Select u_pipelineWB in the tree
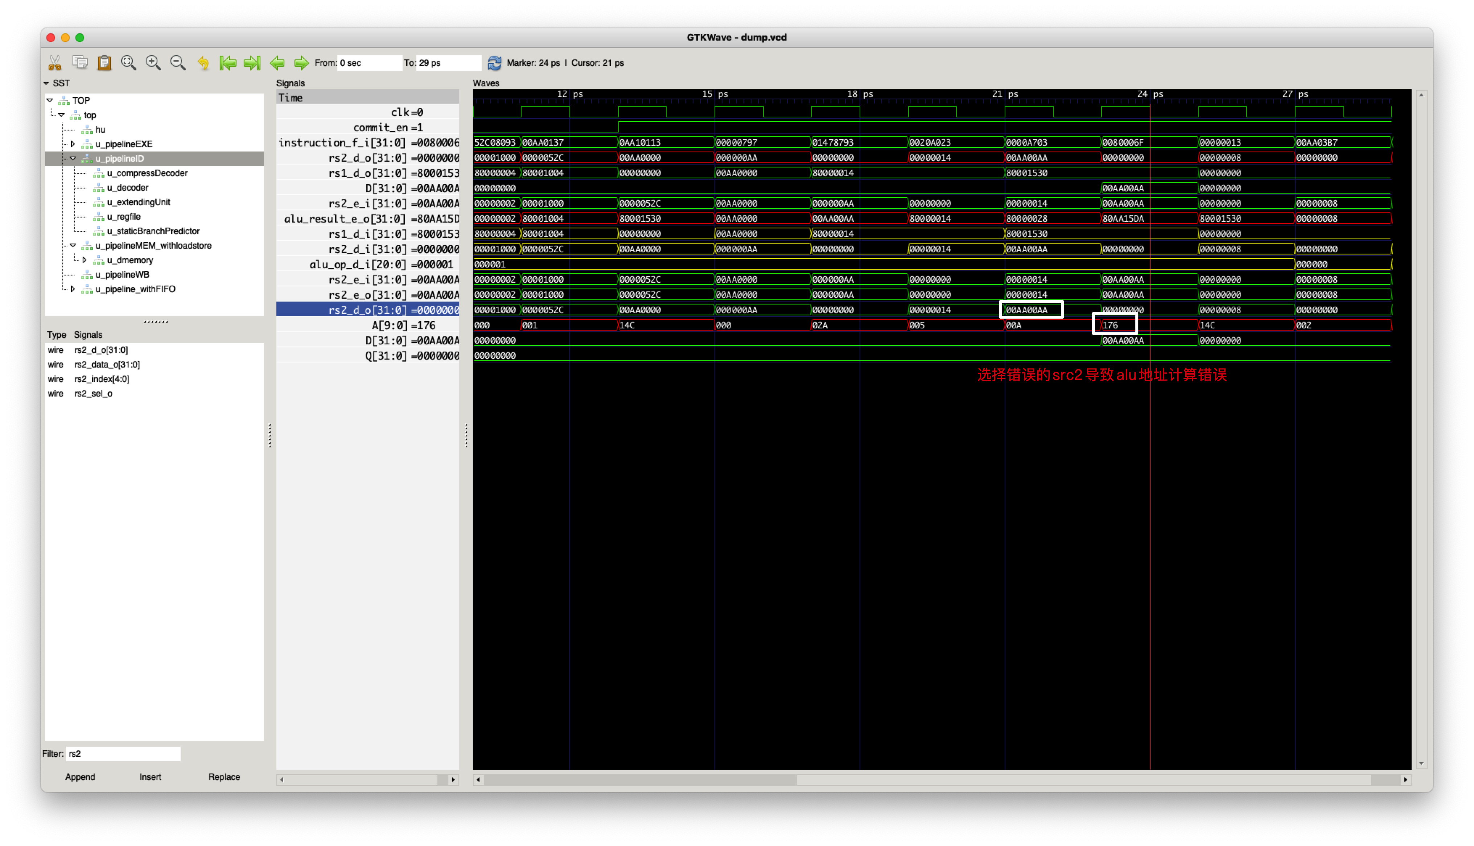Viewport: 1474px width, 846px height. tap(123, 274)
